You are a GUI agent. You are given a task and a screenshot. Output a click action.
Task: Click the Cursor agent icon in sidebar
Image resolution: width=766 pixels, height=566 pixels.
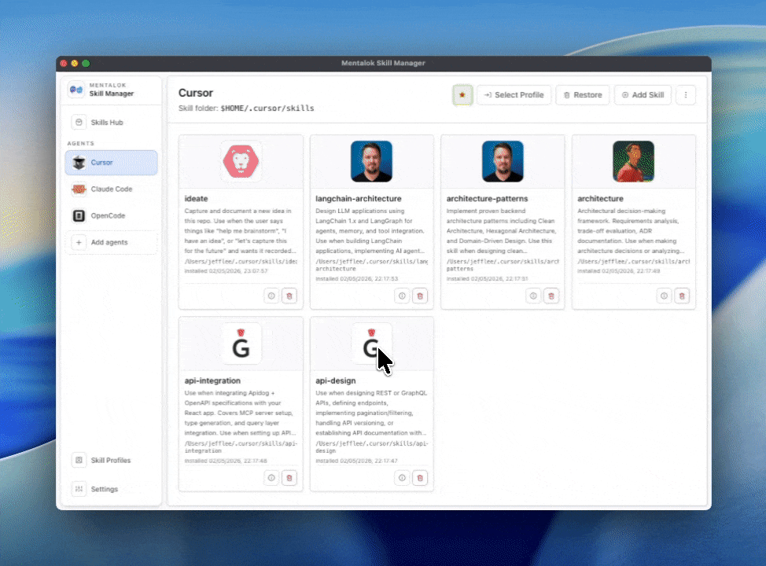pos(79,163)
